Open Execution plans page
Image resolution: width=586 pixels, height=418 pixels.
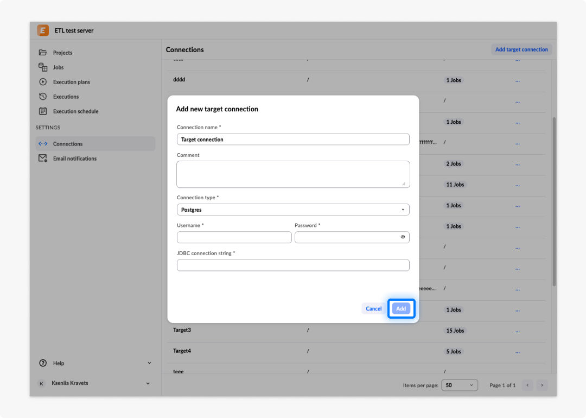72,82
